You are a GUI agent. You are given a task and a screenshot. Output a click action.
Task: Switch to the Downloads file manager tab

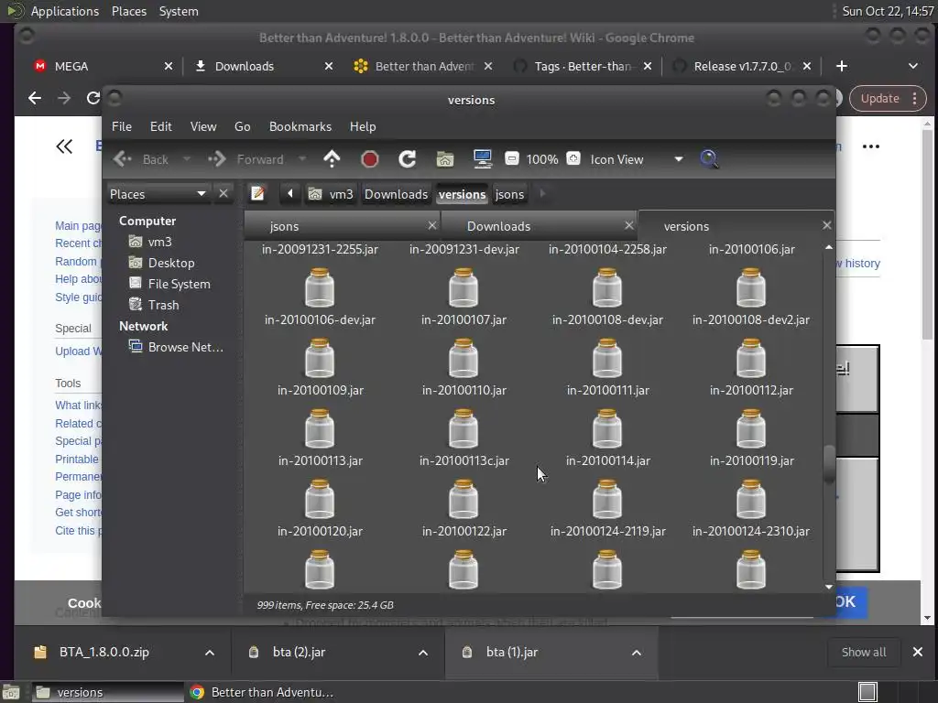coord(539,226)
